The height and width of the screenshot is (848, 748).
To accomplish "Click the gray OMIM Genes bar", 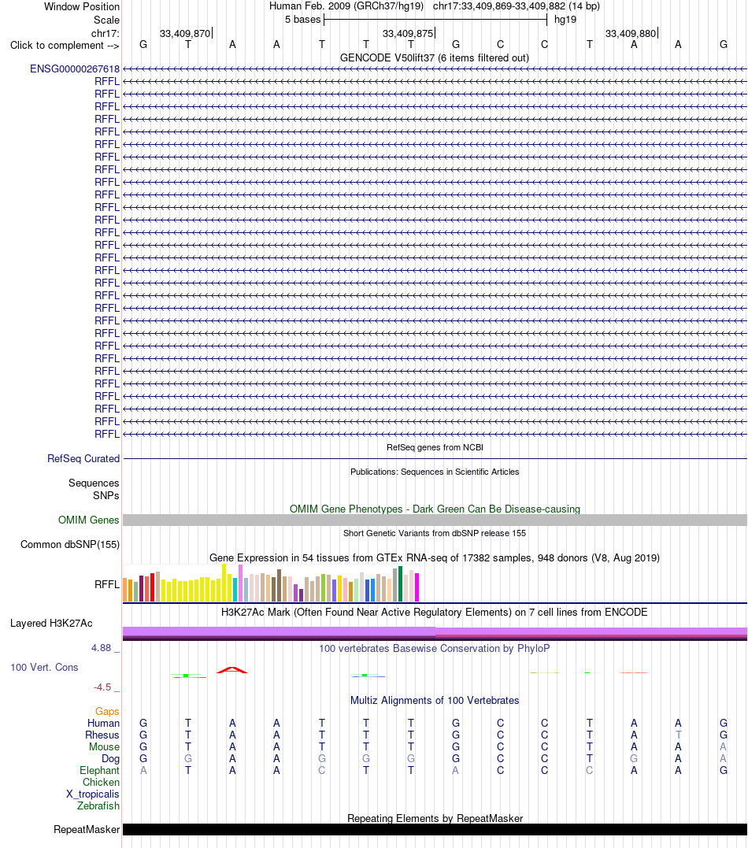I will 435,520.
